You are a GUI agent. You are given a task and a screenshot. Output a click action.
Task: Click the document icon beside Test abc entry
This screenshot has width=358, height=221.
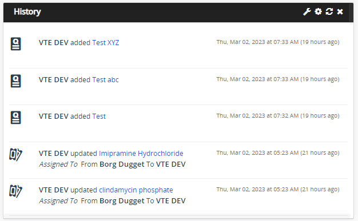point(16,81)
